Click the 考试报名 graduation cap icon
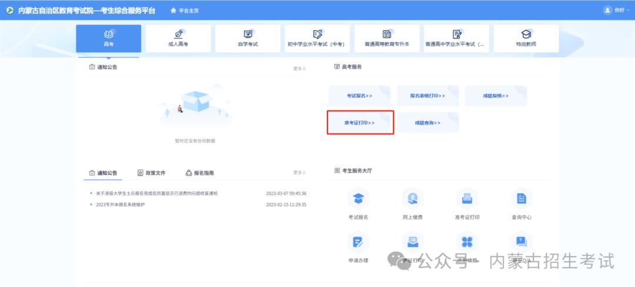Screen dimensions: 635x287 coord(359,198)
